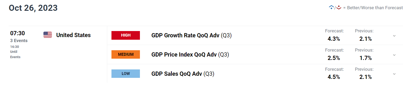Viewport: 405px width, 96px height.
Task: Click the Oct 26, 2023 date heading
Action: tap(33, 8)
